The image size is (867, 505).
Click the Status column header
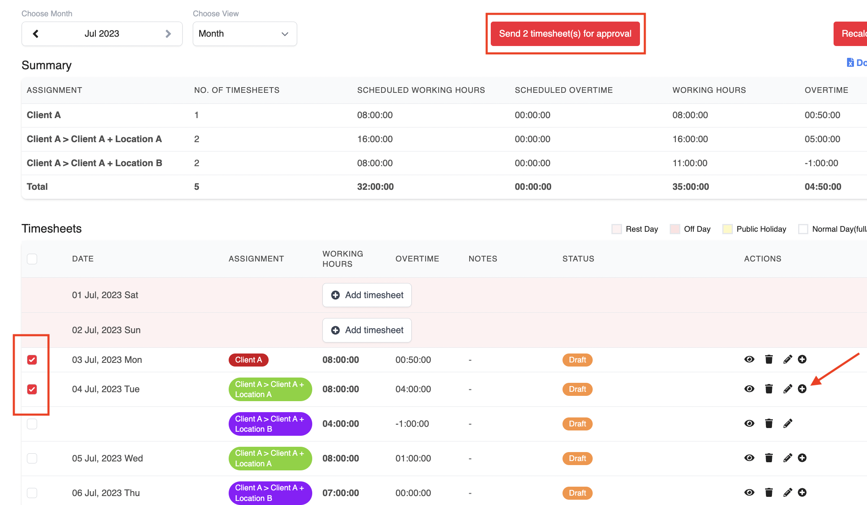578,259
